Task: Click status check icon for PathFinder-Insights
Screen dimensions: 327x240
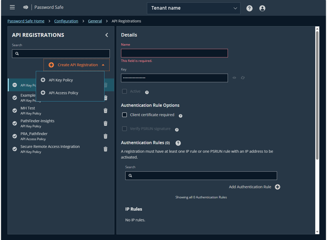Action: 15,123
